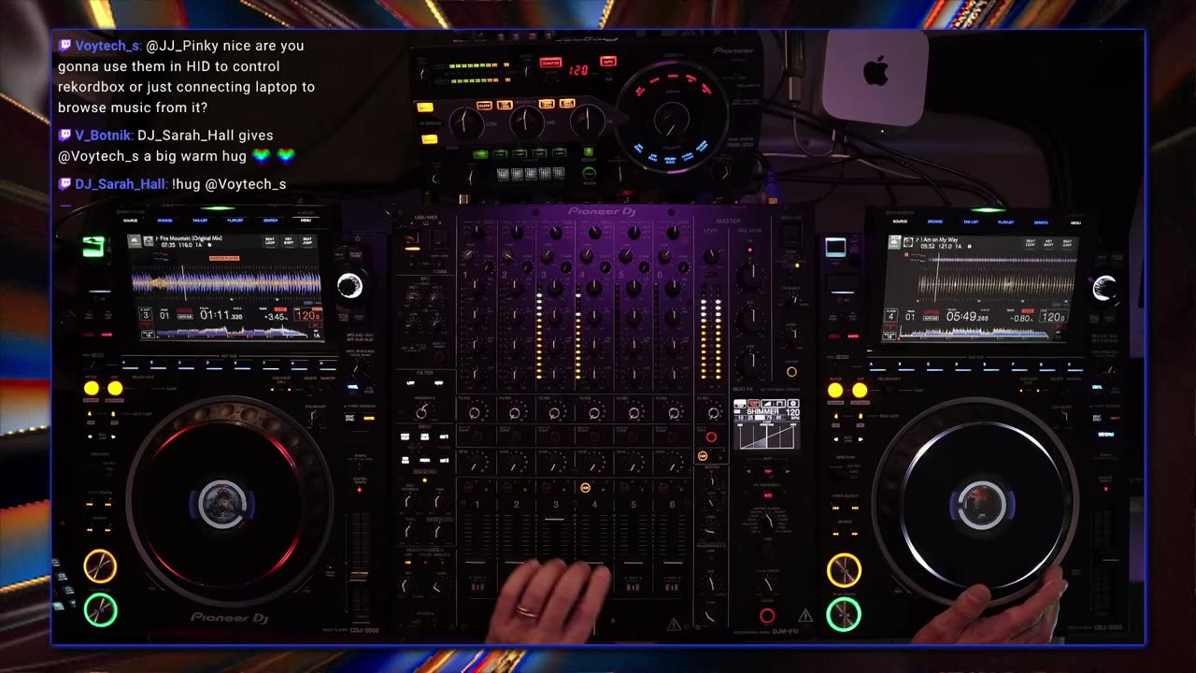Tap BEAT JUMP on right CDJ touchscreen
Screen dimensions: 1196x673
pos(1067,243)
